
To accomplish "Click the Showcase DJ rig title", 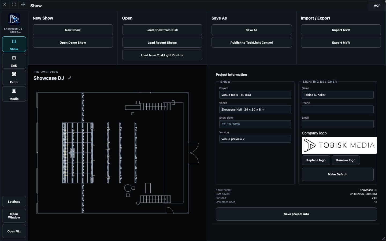I will tap(49, 78).
